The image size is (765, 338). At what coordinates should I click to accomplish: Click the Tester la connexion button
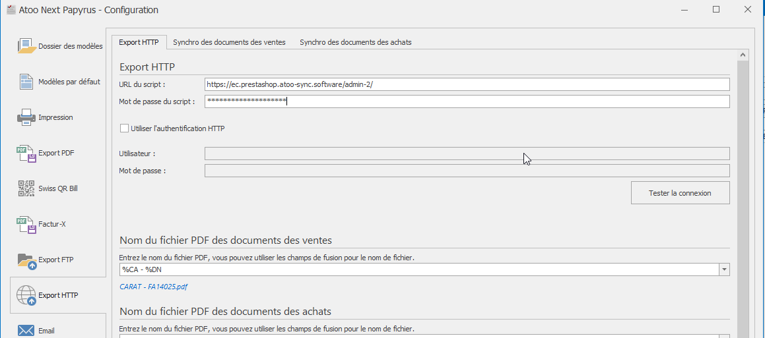[680, 193]
